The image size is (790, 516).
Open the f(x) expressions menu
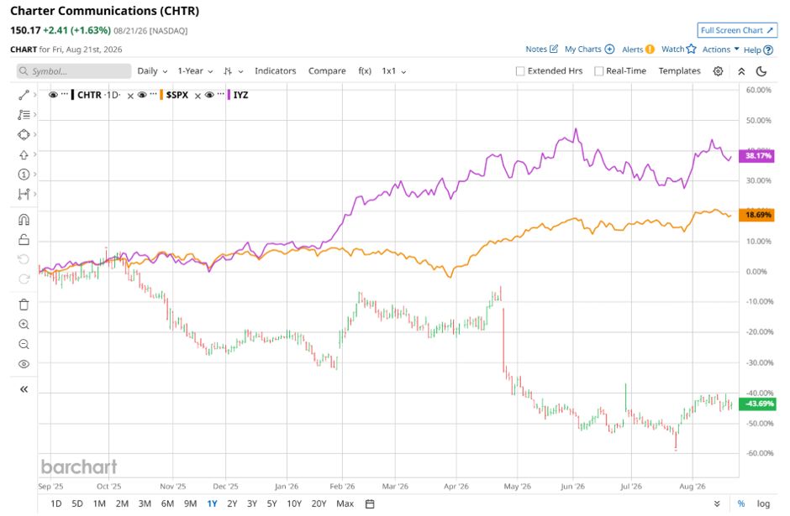pyautogui.click(x=365, y=71)
